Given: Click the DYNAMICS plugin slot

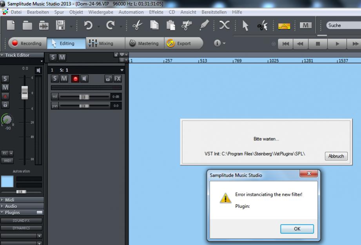Looking at the screenshot, I should click(21, 228).
